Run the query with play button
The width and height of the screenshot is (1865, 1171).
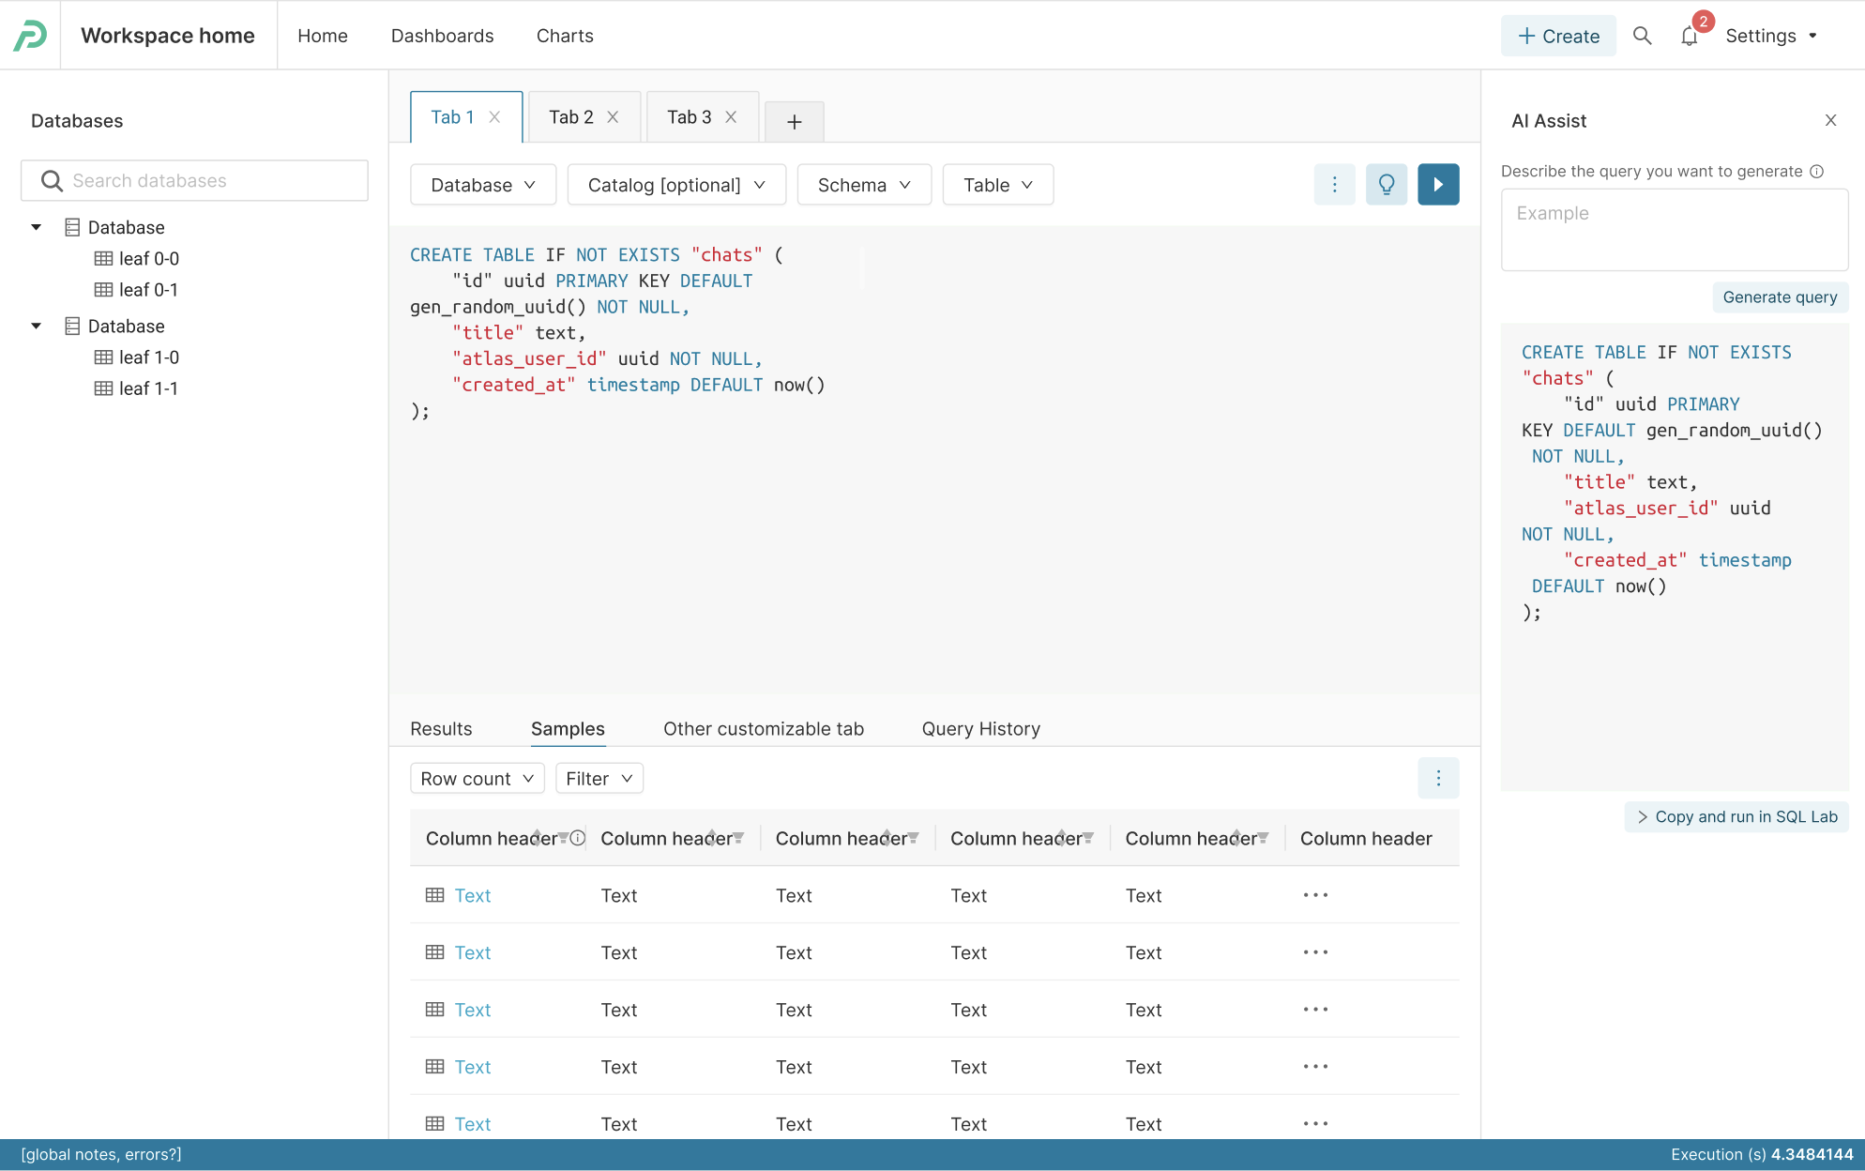[1438, 185]
